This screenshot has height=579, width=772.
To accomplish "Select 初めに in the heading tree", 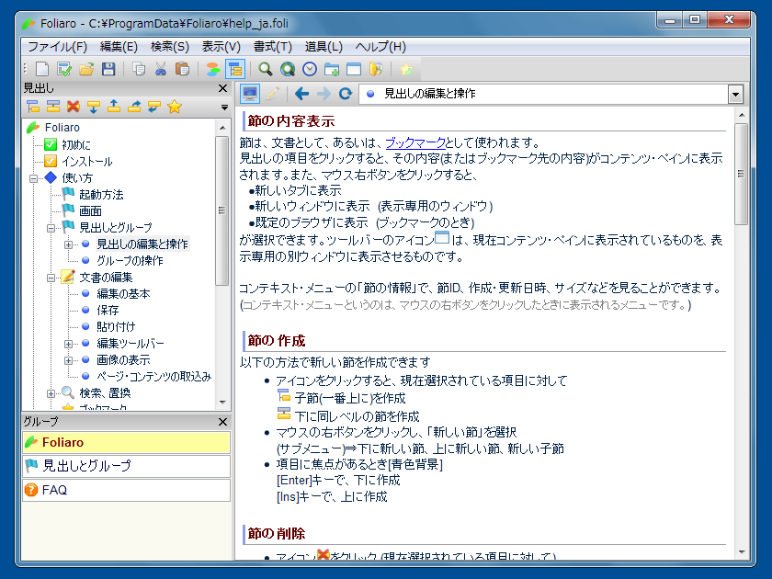I will (75, 145).
